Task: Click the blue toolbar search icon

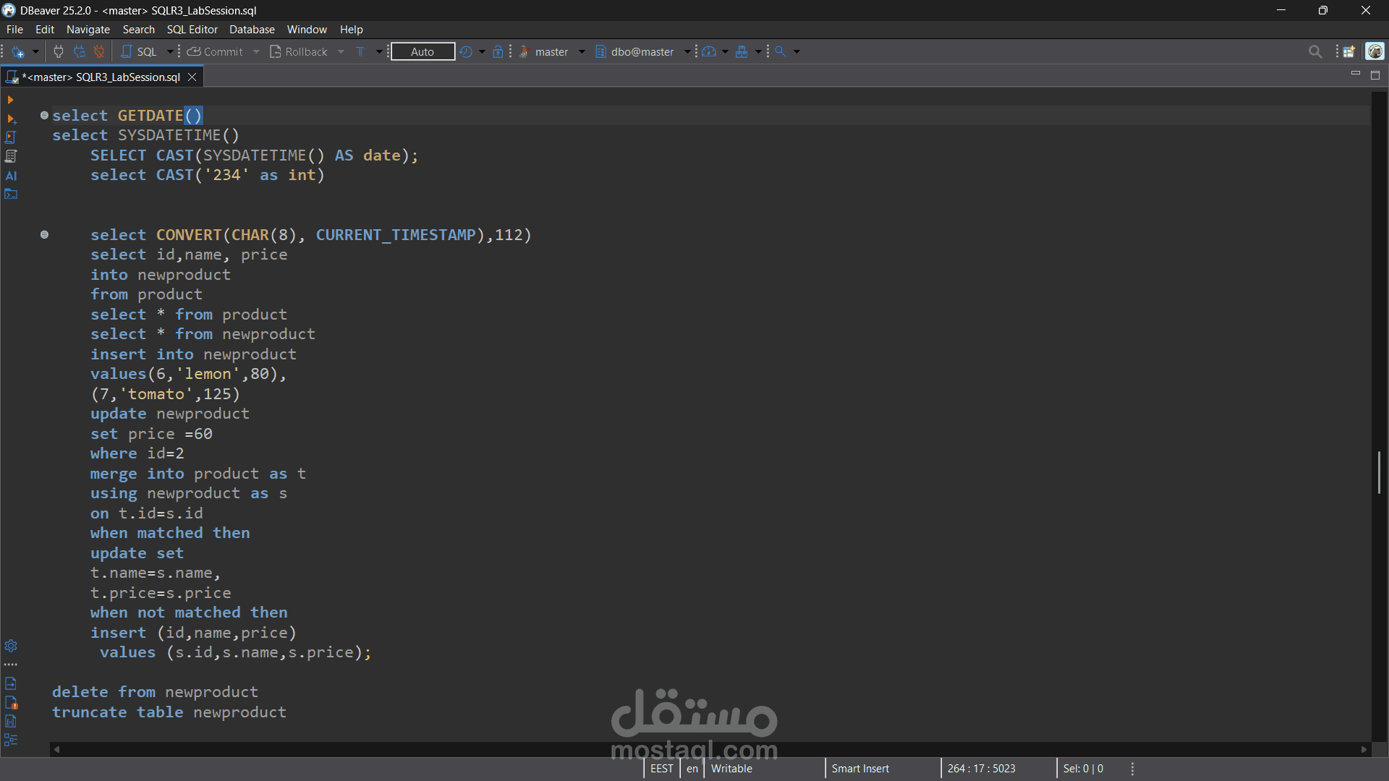Action: pyautogui.click(x=781, y=51)
